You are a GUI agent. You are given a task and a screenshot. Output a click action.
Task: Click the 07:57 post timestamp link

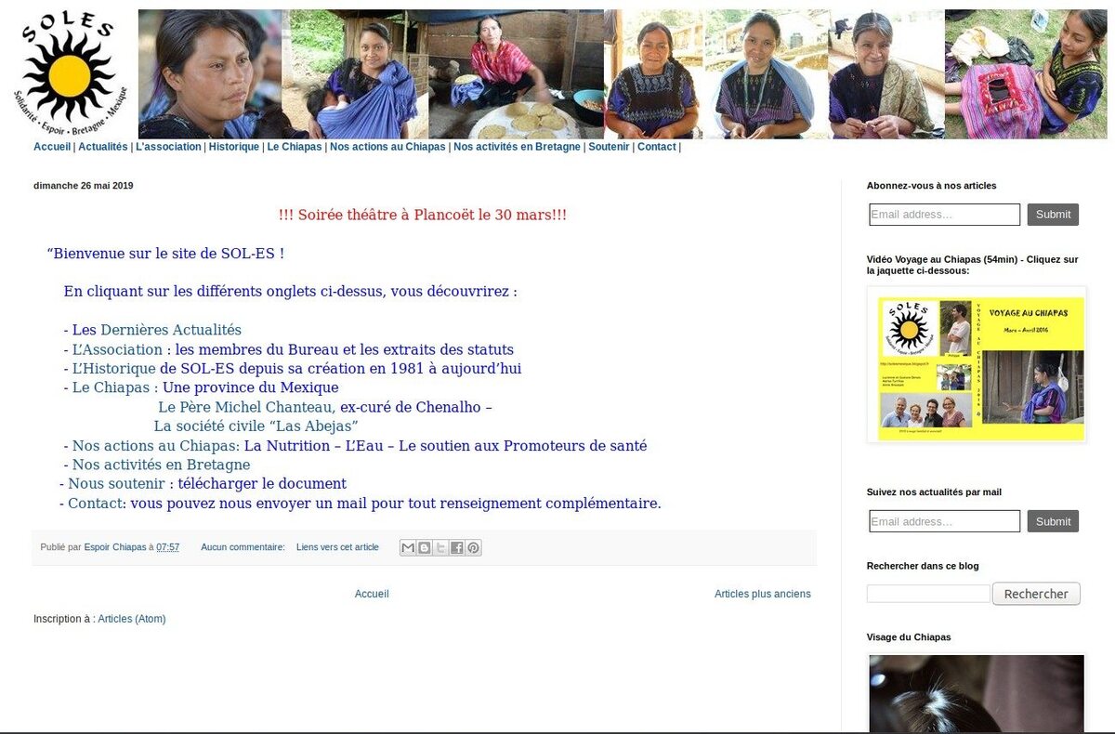[168, 547]
